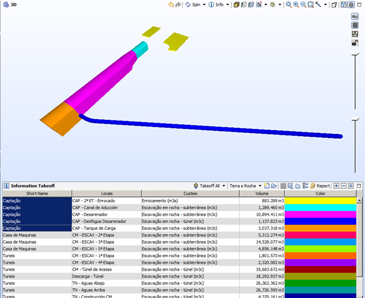This screenshot has width=365, height=298.
Task: Click the Spin navigation tool icon
Action: pyautogui.click(x=188, y=4)
